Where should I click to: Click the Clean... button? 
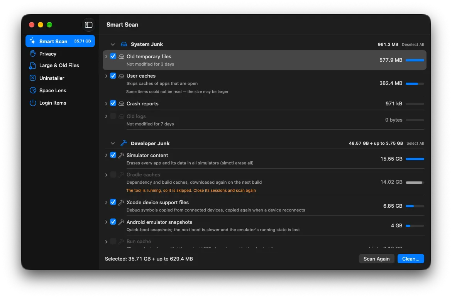[x=410, y=259]
